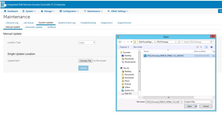Click the Choose File button
The image size is (222, 114).
click(x=85, y=61)
